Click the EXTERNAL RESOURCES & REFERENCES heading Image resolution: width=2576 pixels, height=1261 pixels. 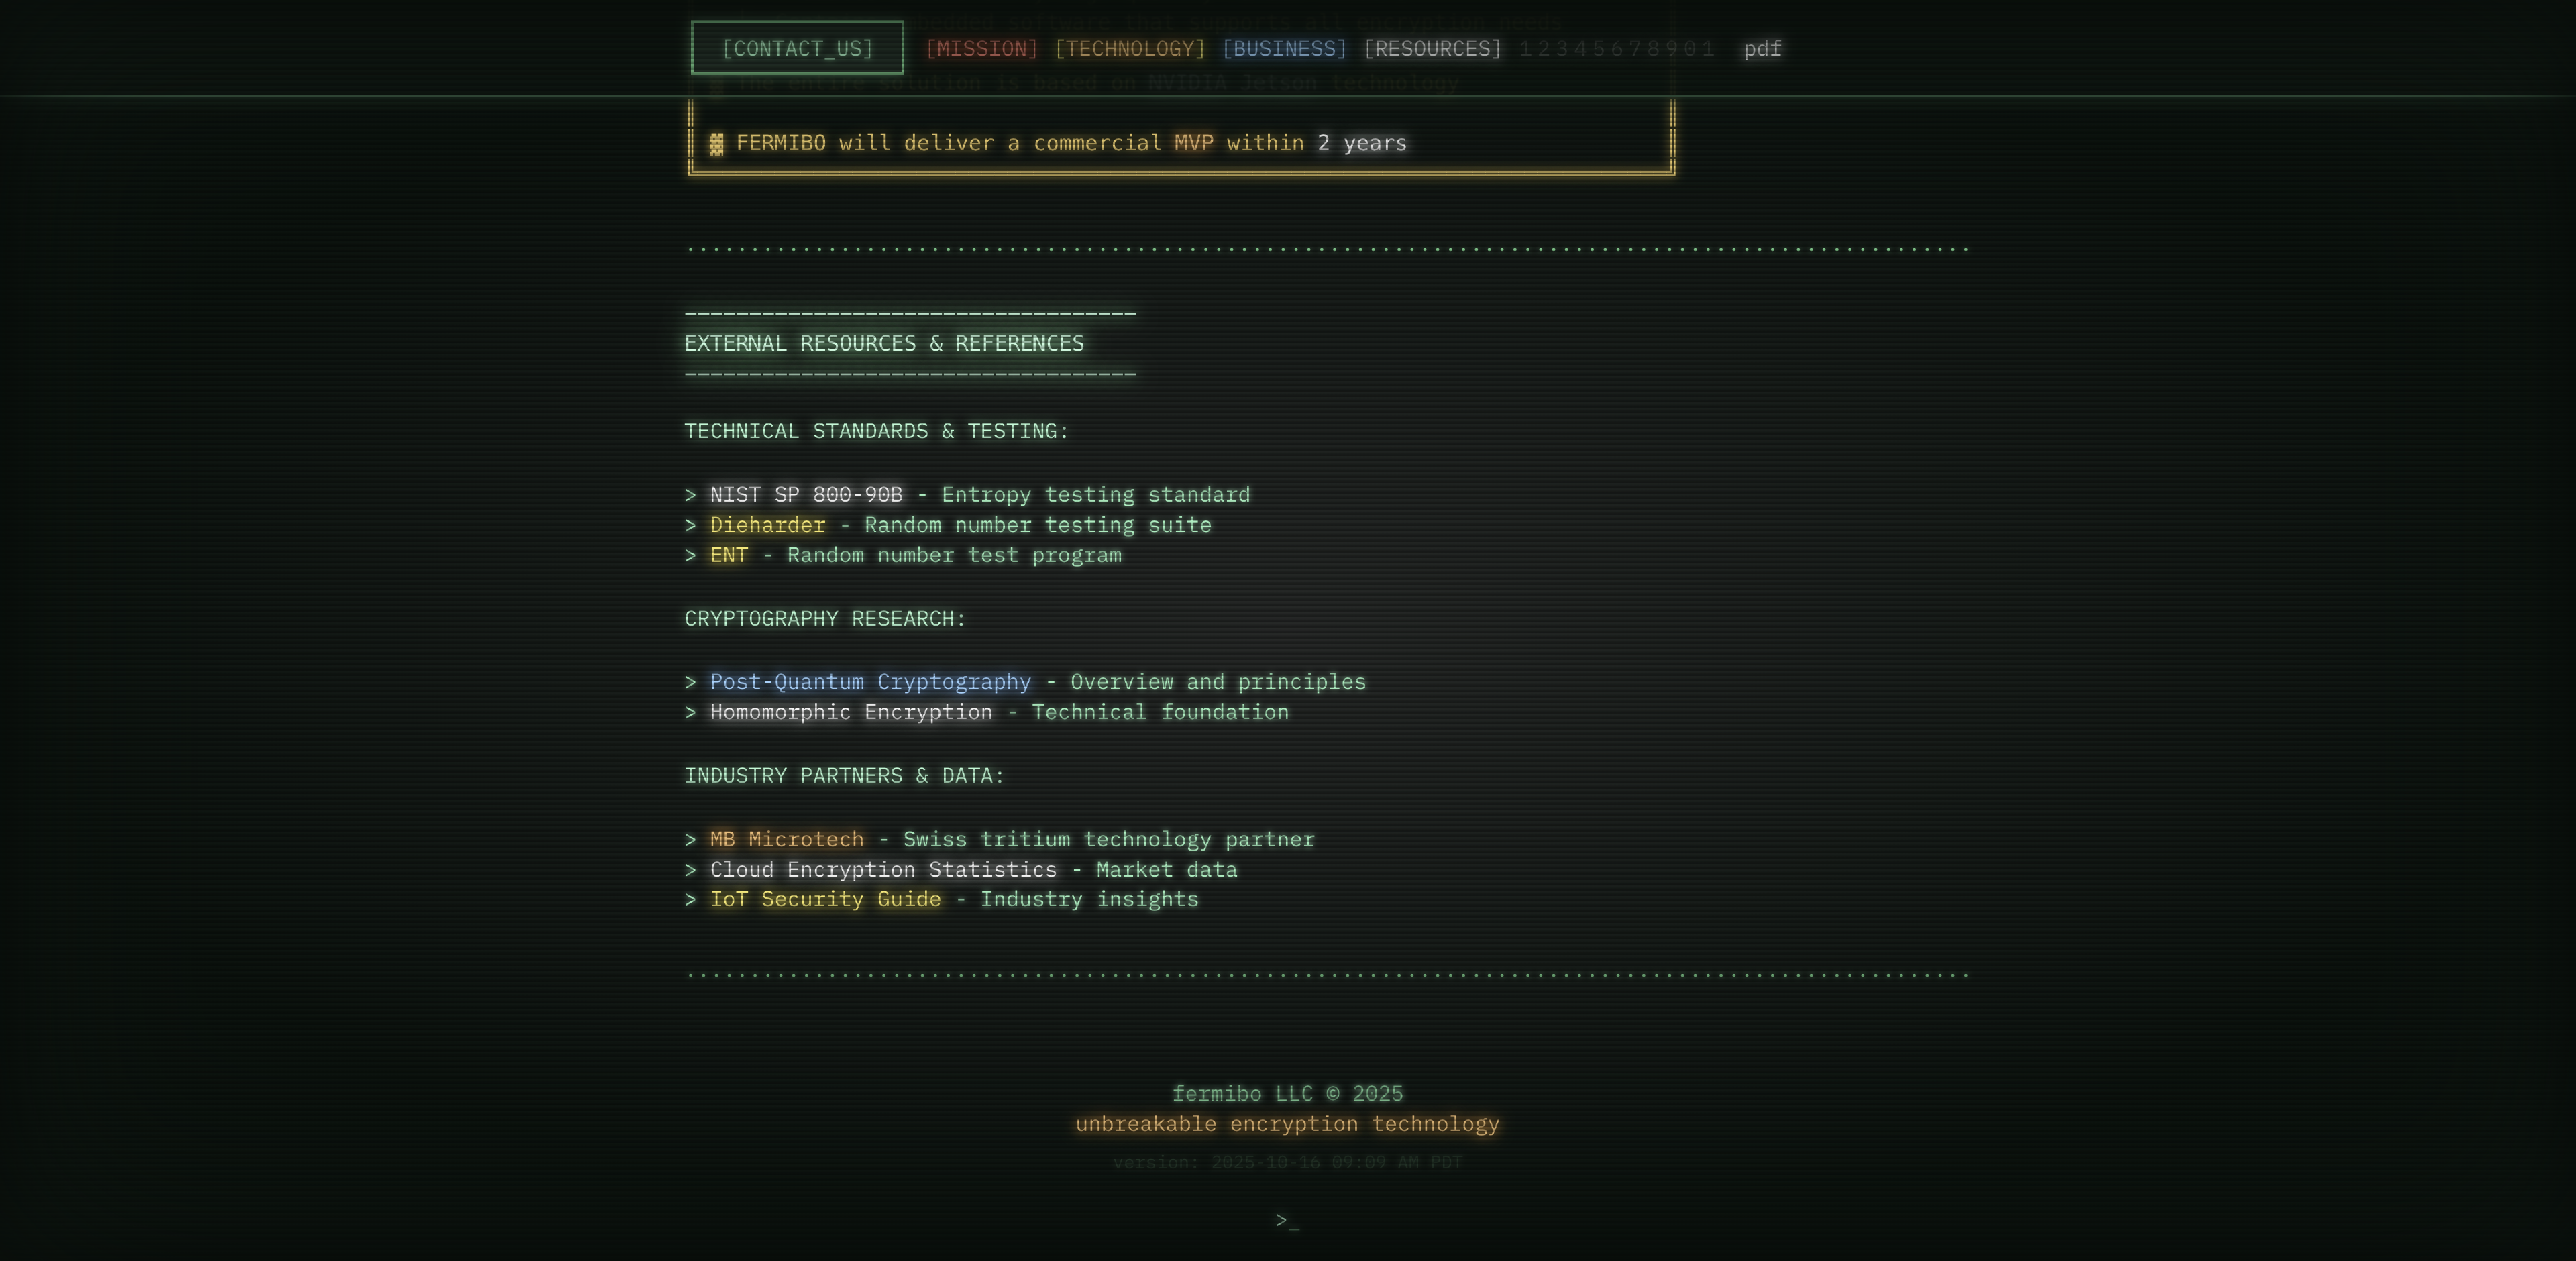tap(884, 344)
